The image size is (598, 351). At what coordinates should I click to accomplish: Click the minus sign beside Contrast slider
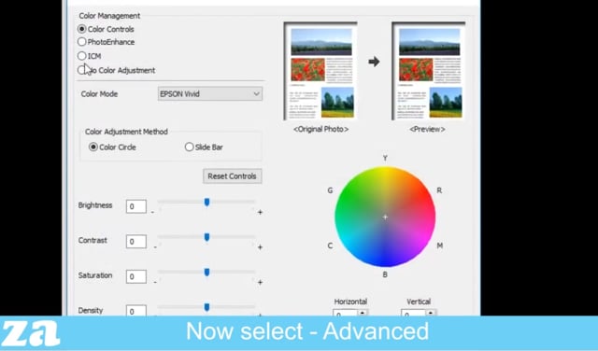point(155,247)
